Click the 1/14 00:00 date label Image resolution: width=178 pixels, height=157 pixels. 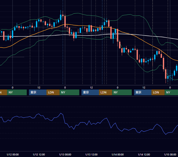(118, 154)
